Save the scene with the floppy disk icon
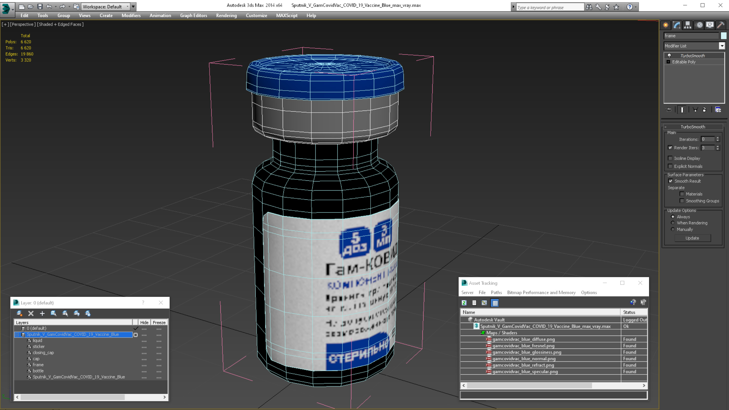Image resolution: width=729 pixels, height=410 pixels. coord(40,7)
